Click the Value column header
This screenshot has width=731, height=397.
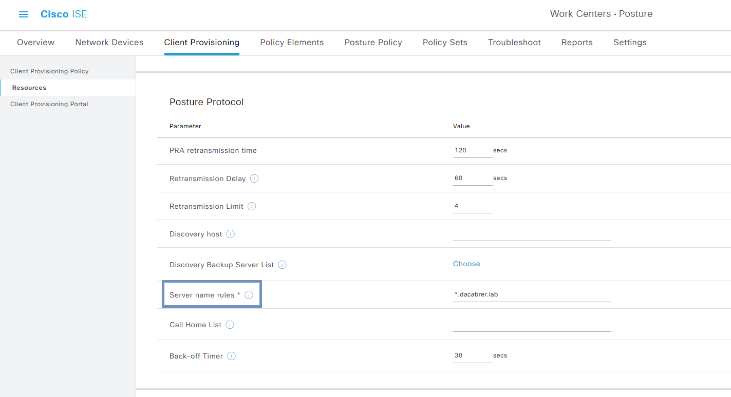tap(461, 126)
